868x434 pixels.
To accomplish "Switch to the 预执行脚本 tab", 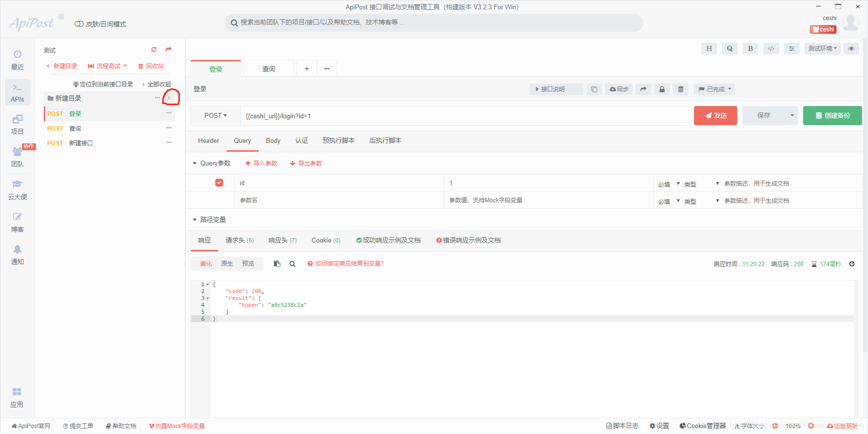I will coord(339,141).
